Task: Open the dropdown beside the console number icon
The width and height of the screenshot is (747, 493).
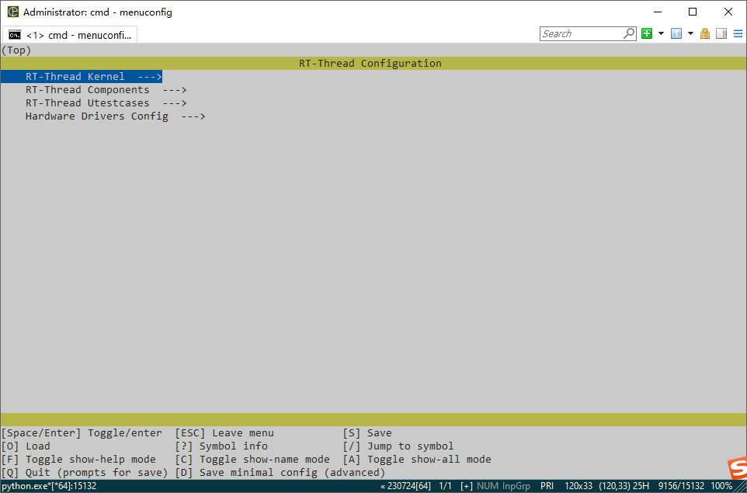Action: [690, 33]
